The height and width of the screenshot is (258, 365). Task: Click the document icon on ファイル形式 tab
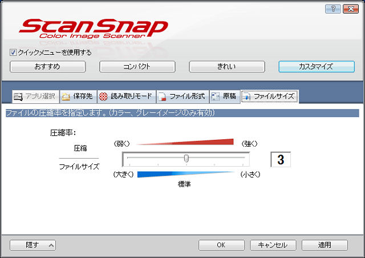[x=162, y=96]
